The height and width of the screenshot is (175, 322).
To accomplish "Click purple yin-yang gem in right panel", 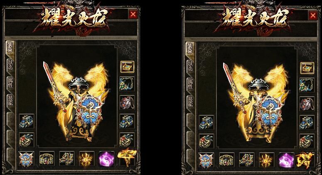I will 286,160.
